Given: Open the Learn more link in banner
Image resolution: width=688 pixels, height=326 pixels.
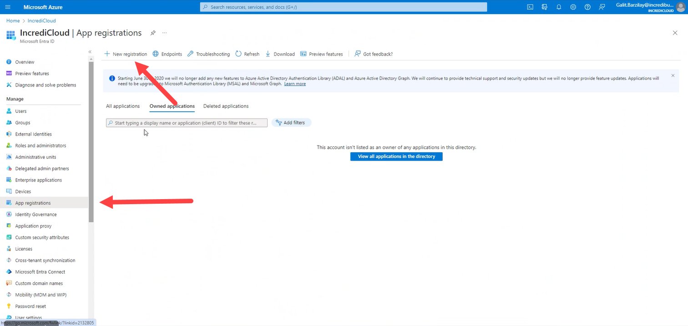Looking at the screenshot, I should click(295, 84).
